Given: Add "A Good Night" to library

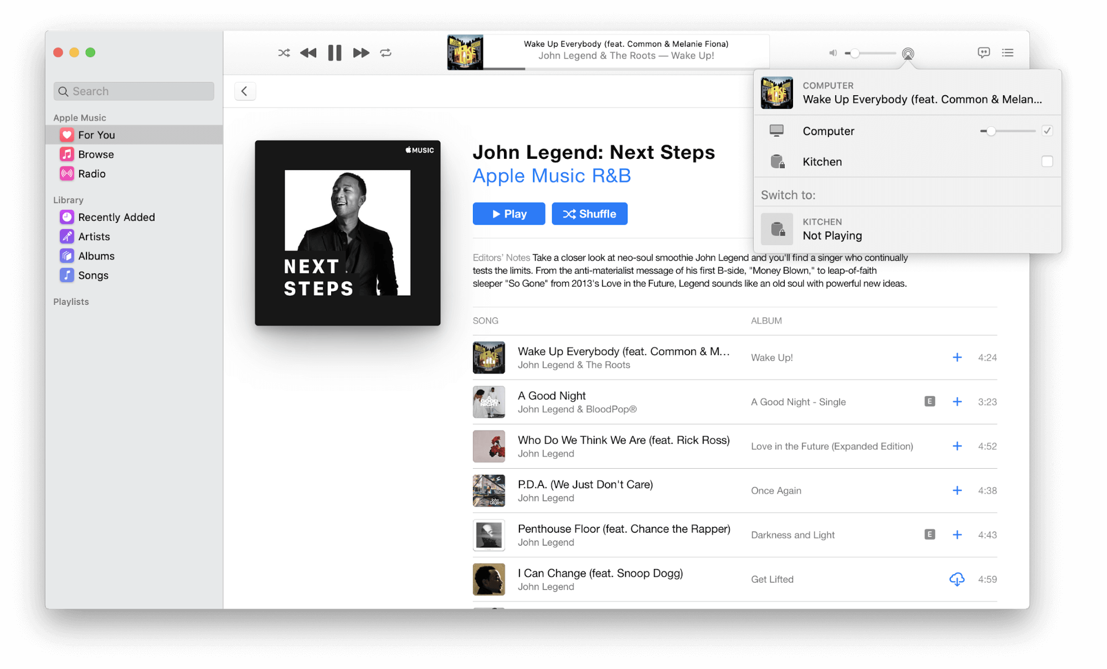Looking at the screenshot, I should coord(957,402).
